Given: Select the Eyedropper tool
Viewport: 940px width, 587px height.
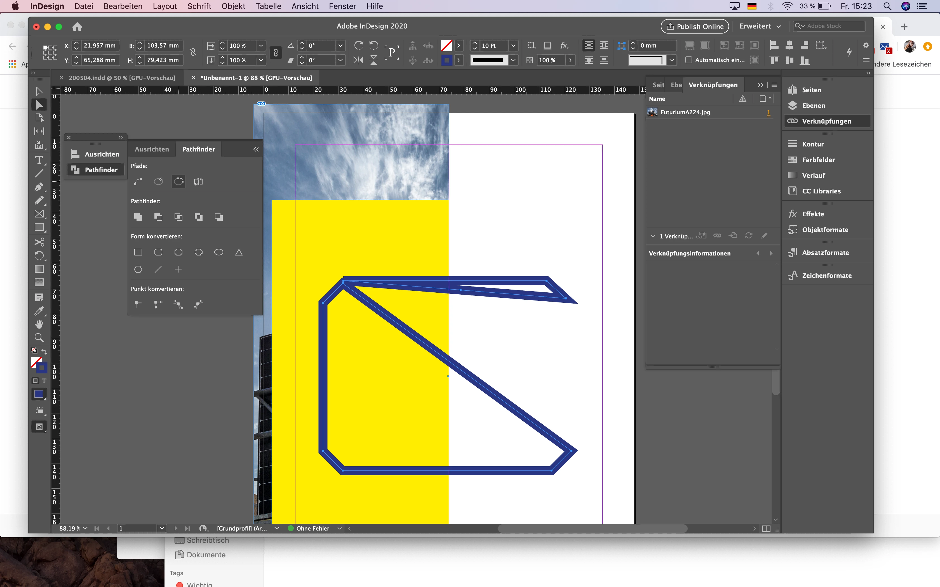Looking at the screenshot, I should [39, 311].
